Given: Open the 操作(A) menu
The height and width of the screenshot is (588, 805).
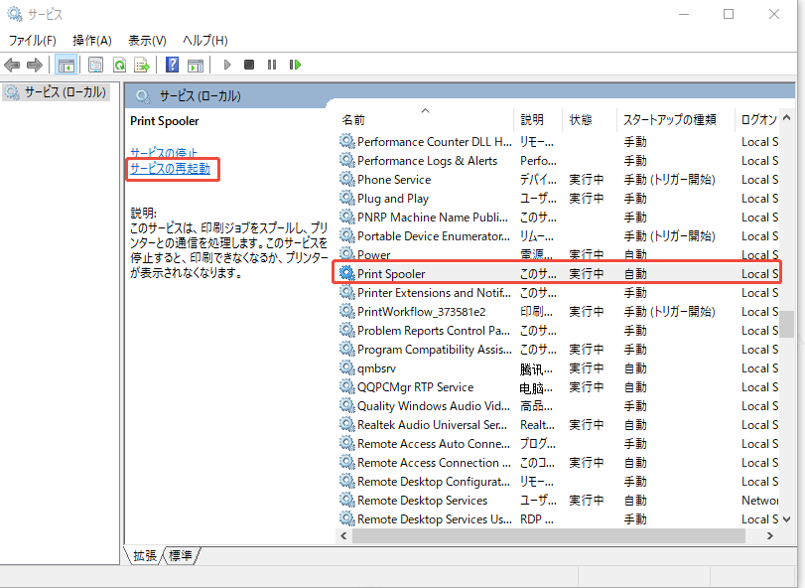Looking at the screenshot, I should pyautogui.click(x=92, y=41).
